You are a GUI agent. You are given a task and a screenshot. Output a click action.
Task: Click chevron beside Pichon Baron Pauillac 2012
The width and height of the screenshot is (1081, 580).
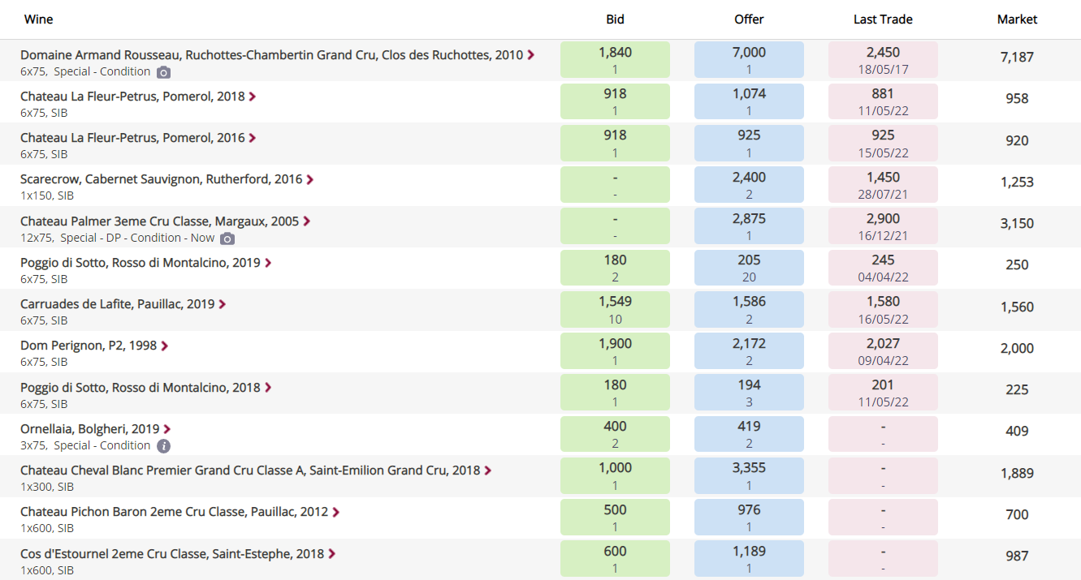tap(336, 512)
